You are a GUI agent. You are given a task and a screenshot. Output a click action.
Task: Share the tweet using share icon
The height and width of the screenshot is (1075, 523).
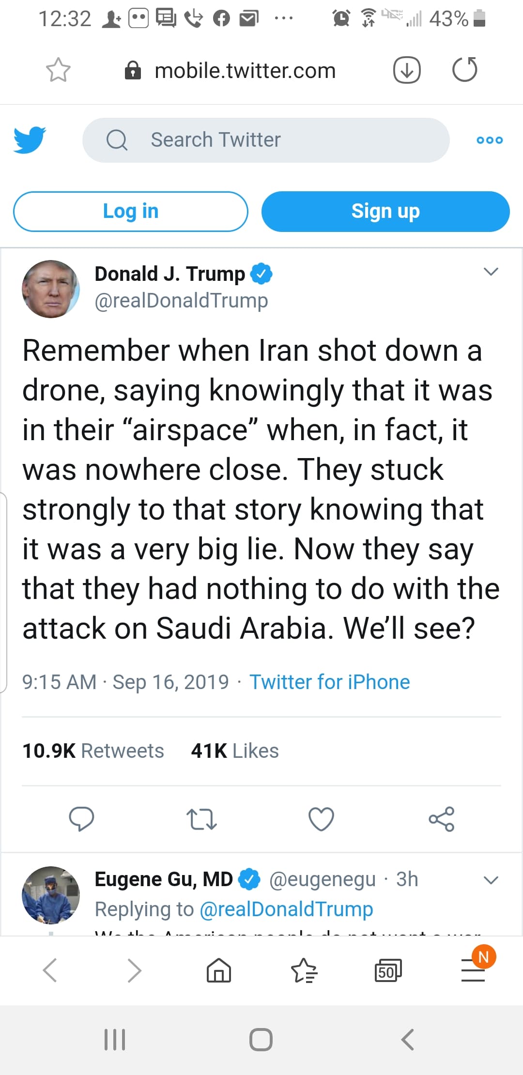(x=441, y=819)
